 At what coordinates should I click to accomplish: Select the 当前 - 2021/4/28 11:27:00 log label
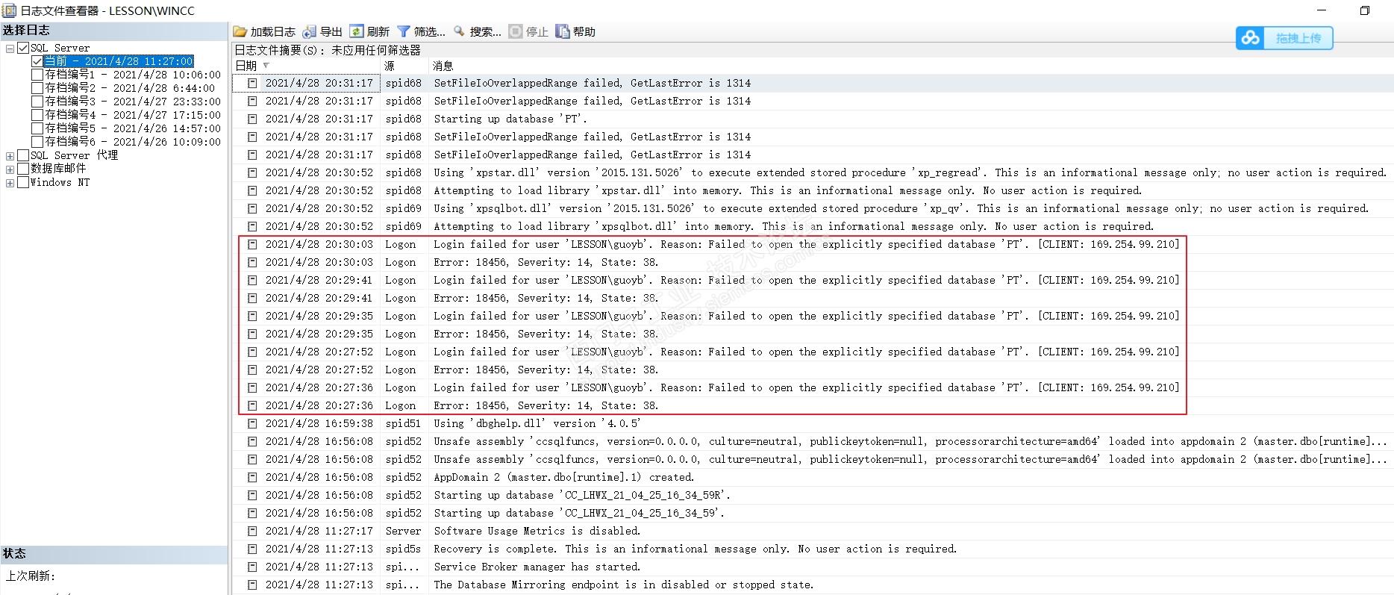pyautogui.click(x=119, y=61)
